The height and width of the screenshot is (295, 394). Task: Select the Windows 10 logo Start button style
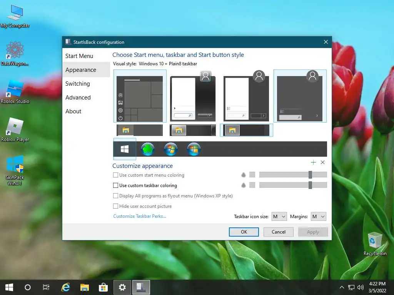[125, 149]
